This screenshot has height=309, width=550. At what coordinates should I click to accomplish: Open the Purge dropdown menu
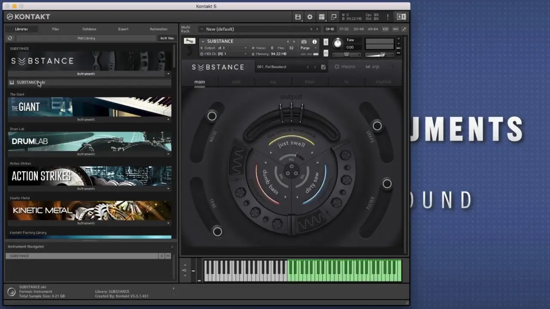point(309,48)
